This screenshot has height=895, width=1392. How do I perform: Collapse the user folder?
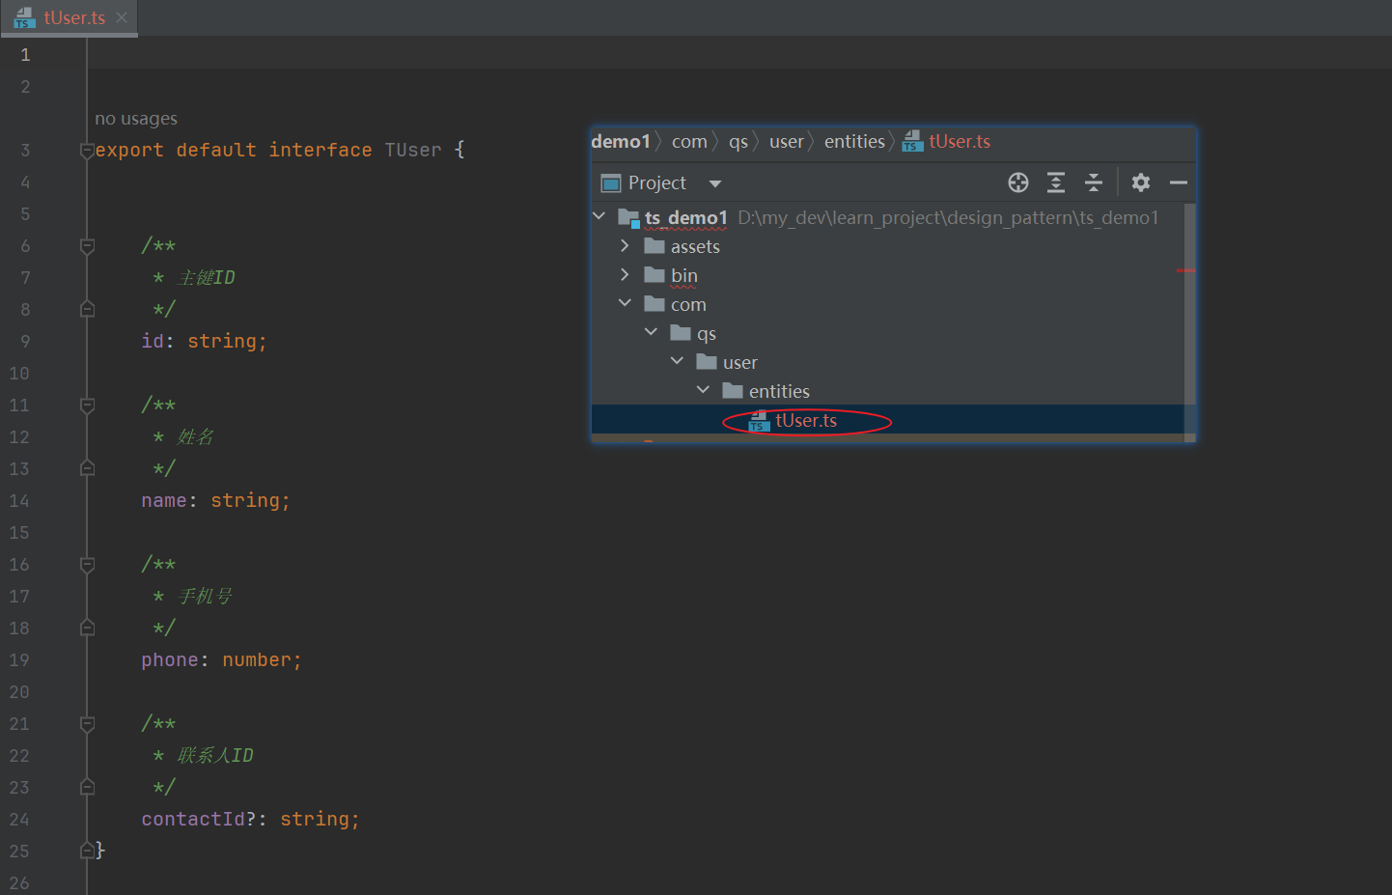click(x=677, y=361)
